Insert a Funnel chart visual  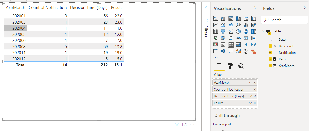click(223, 32)
